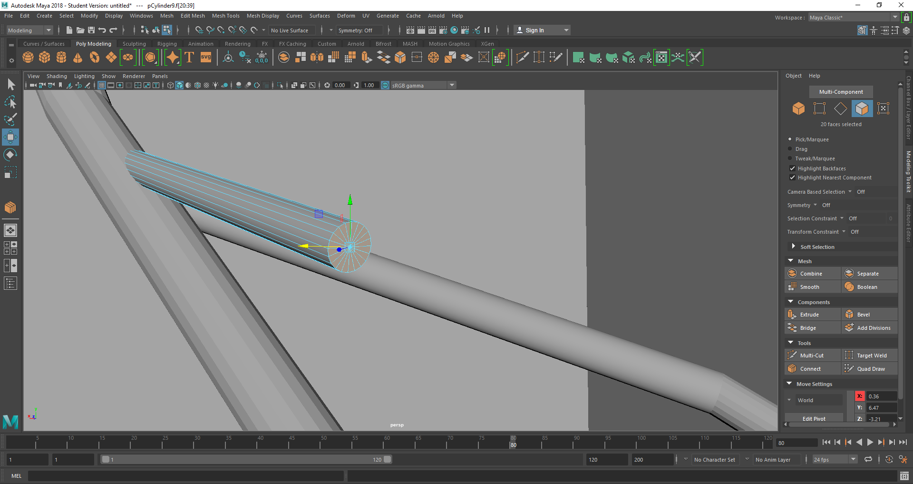The image size is (913, 484).
Task: Click the Multi-Component button
Action: (x=841, y=92)
